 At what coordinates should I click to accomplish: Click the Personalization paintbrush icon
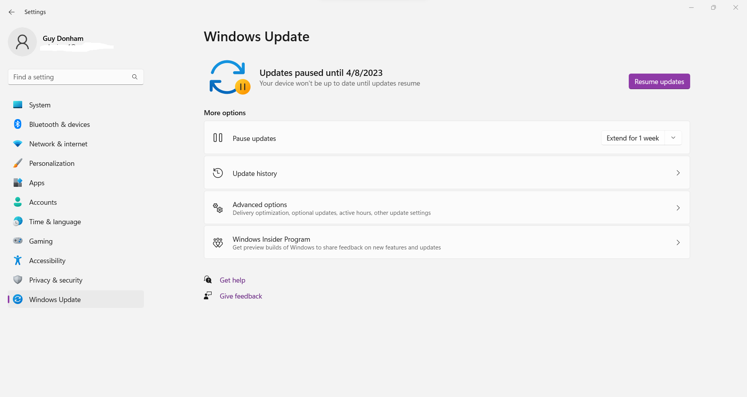pyautogui.click(x=18, y=163)
